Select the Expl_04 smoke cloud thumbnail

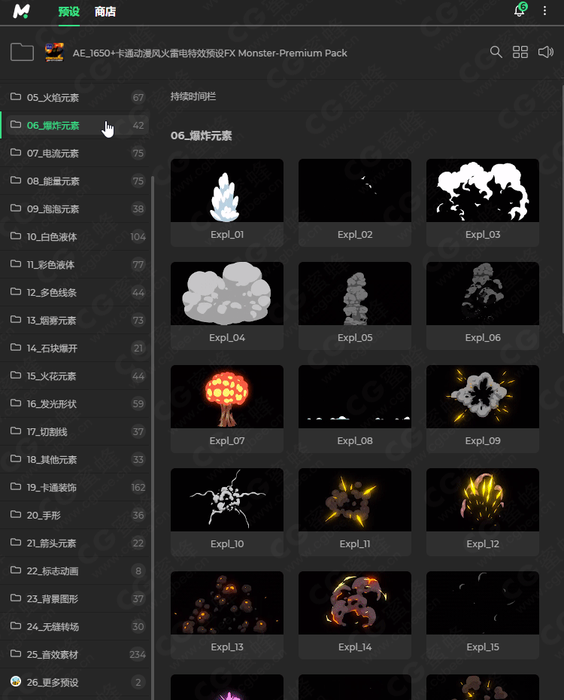(x=227, y=294)
